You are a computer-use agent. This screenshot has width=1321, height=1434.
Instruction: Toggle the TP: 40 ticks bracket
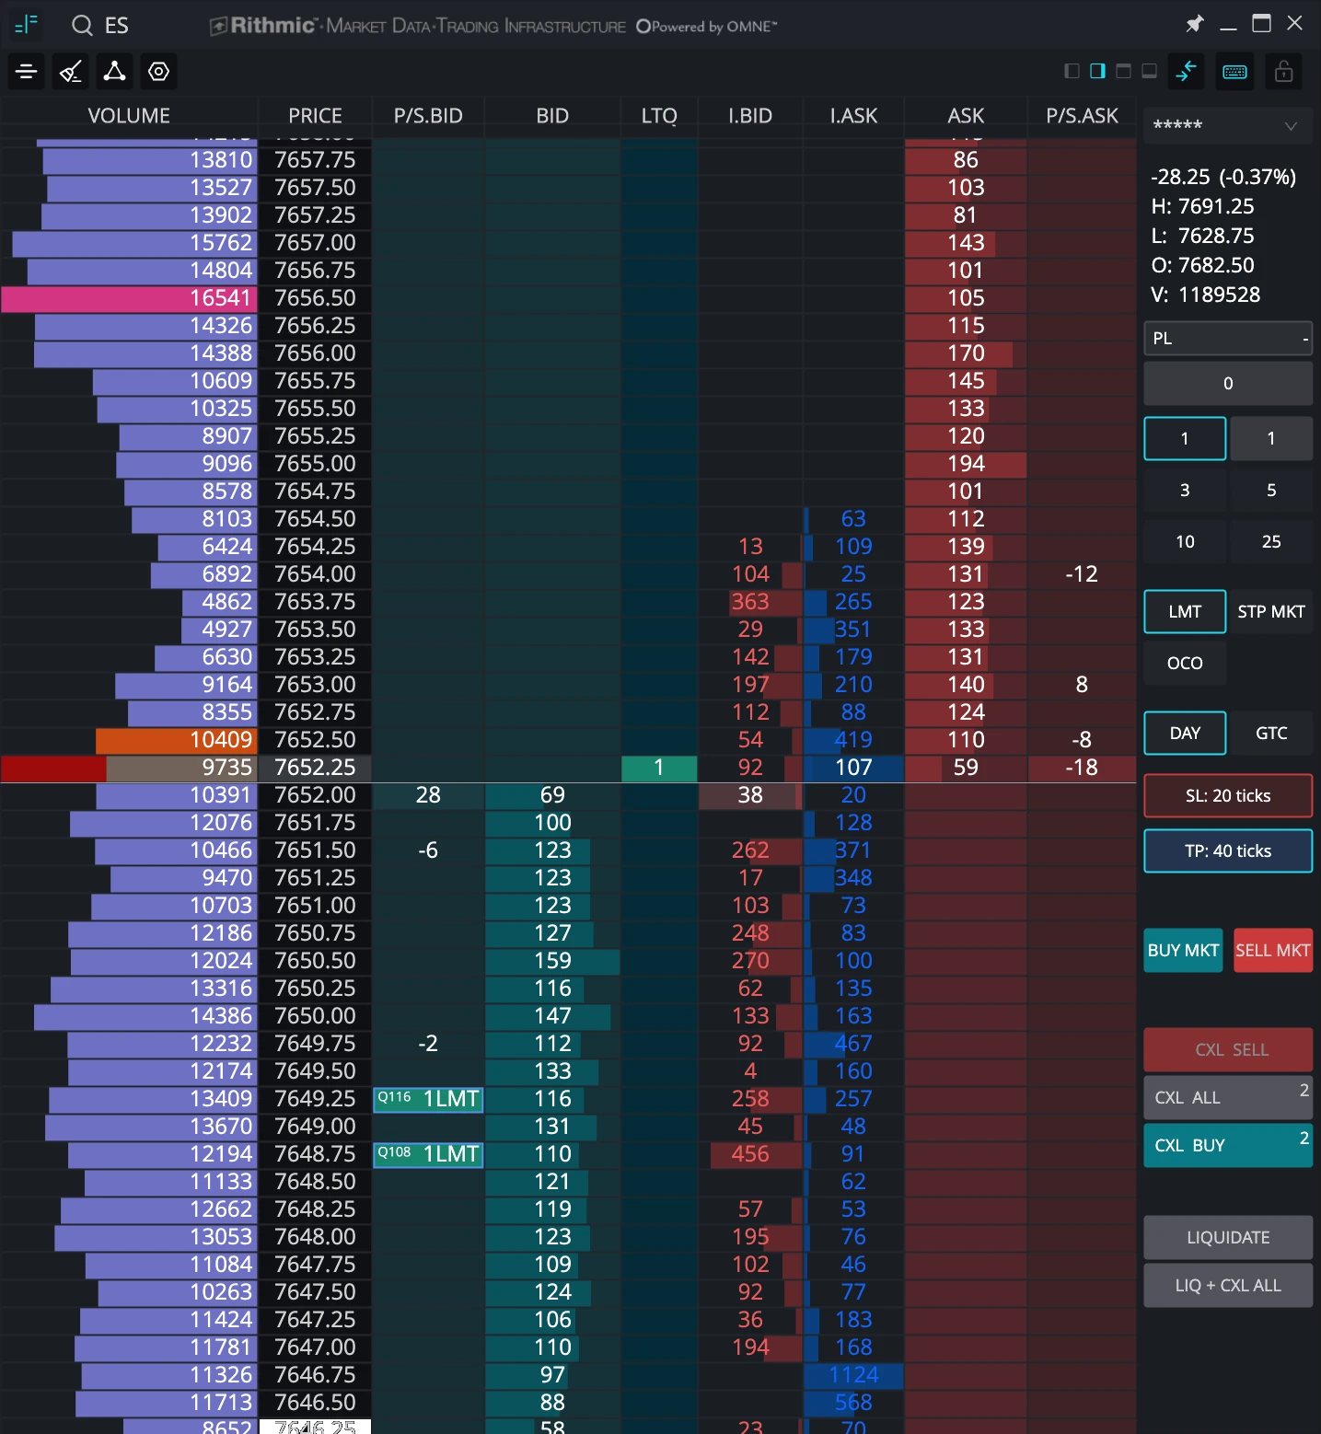point(1228,851)
